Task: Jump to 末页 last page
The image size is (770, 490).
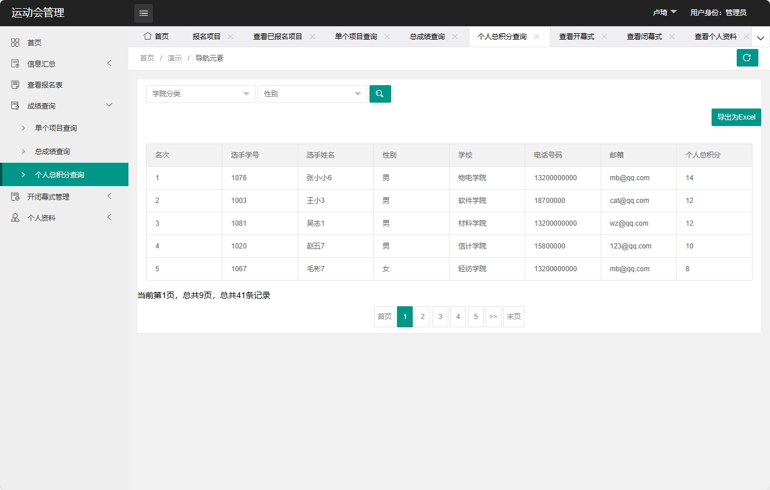Action: click(514, 316)
